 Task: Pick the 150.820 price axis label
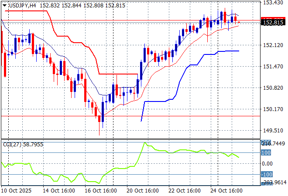(273, 88)
